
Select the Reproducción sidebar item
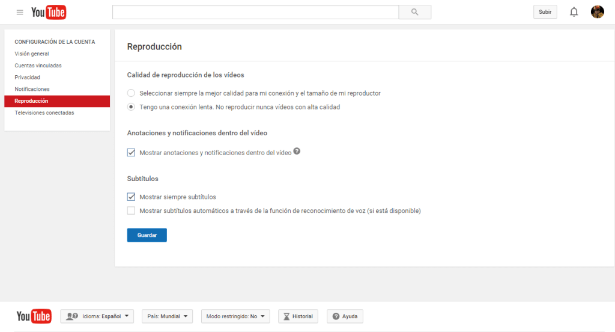point(57,101)
